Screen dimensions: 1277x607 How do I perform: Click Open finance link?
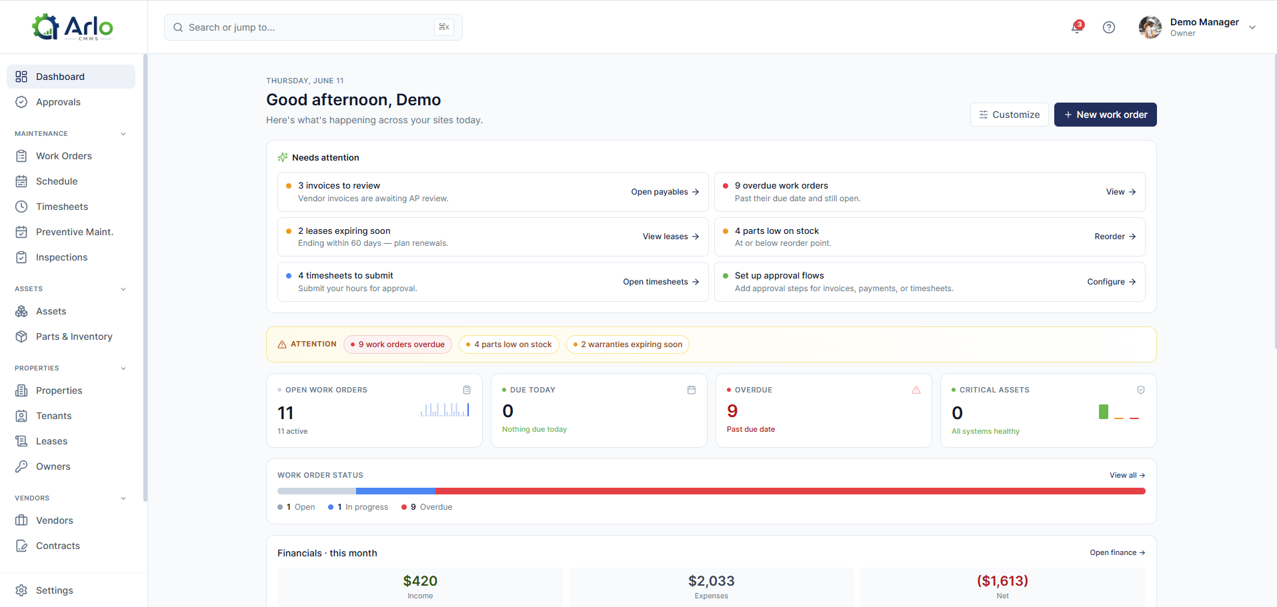pos(1118,552)
